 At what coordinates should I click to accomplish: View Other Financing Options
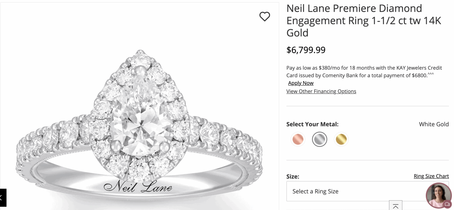pos(321,91)
